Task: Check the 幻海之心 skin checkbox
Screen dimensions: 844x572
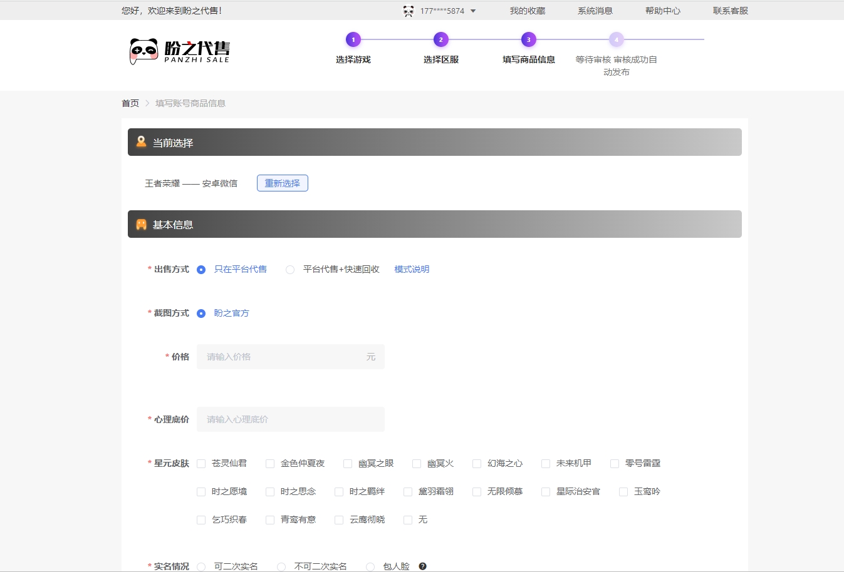Action: (x=477, y=464)
